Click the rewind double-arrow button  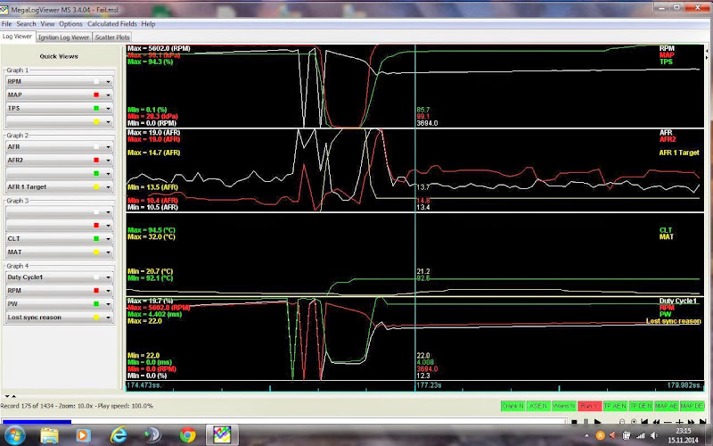pyautogui.click(x=656, y=422)
